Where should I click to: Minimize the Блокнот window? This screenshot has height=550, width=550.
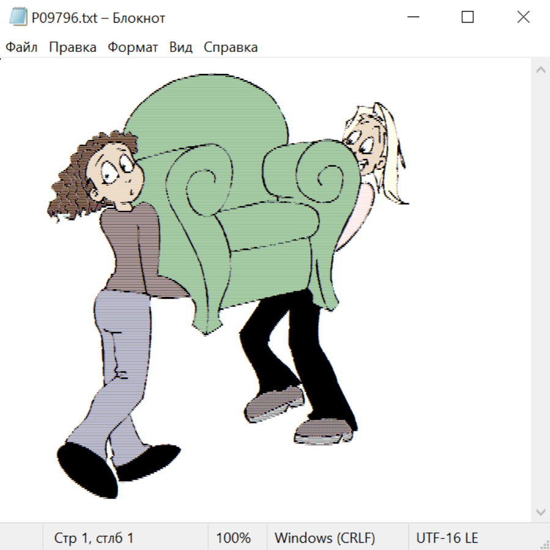click(412, 18)
